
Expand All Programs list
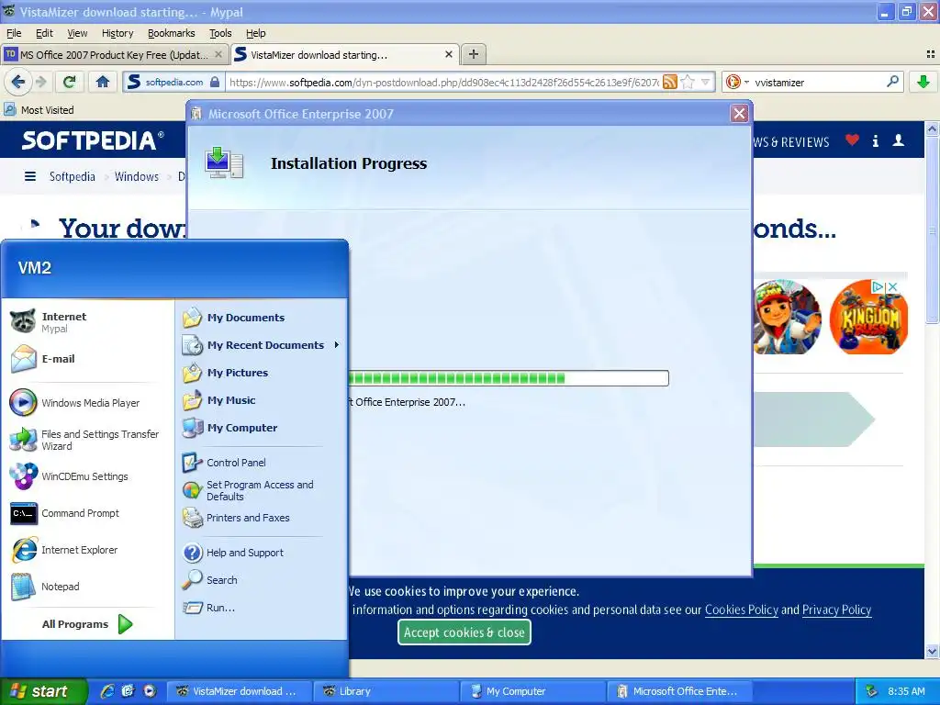click(87, 624)
